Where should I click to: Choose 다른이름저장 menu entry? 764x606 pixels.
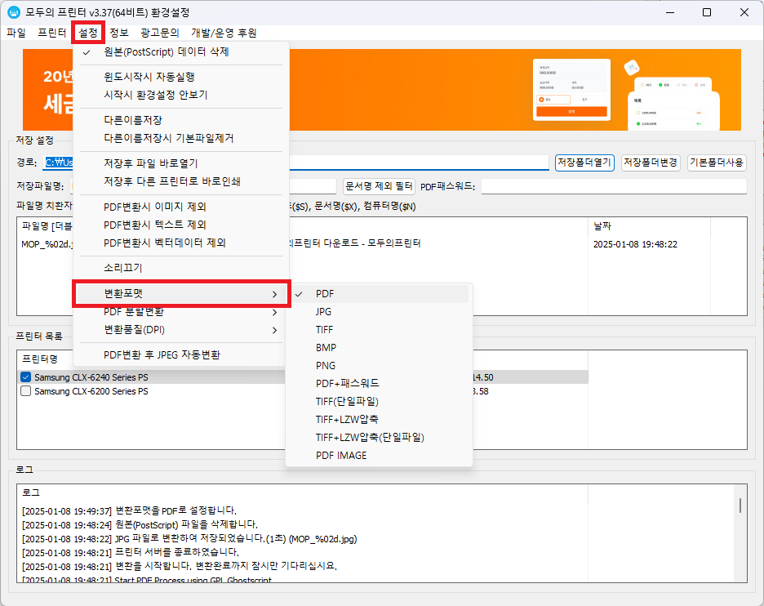click(180, 120)
